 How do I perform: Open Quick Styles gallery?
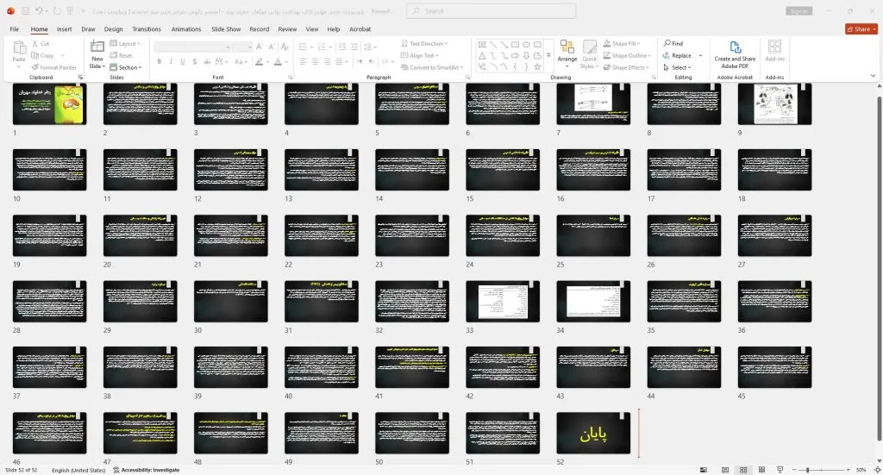[590, 54]
